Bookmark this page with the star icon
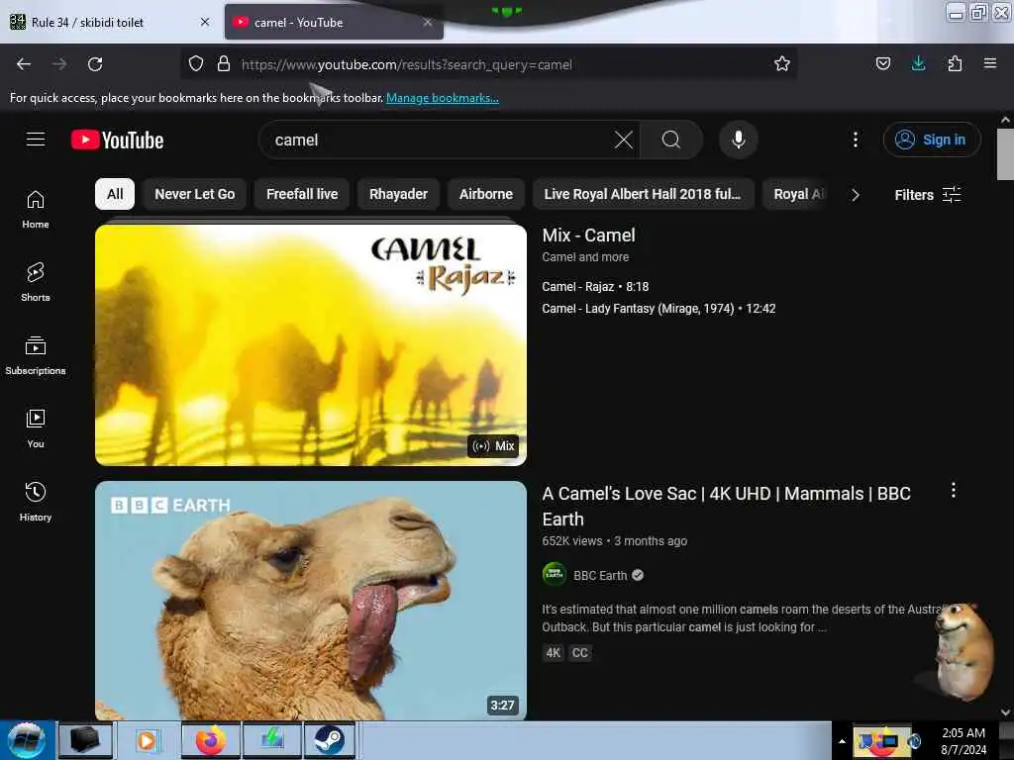 tap(782, 64)
